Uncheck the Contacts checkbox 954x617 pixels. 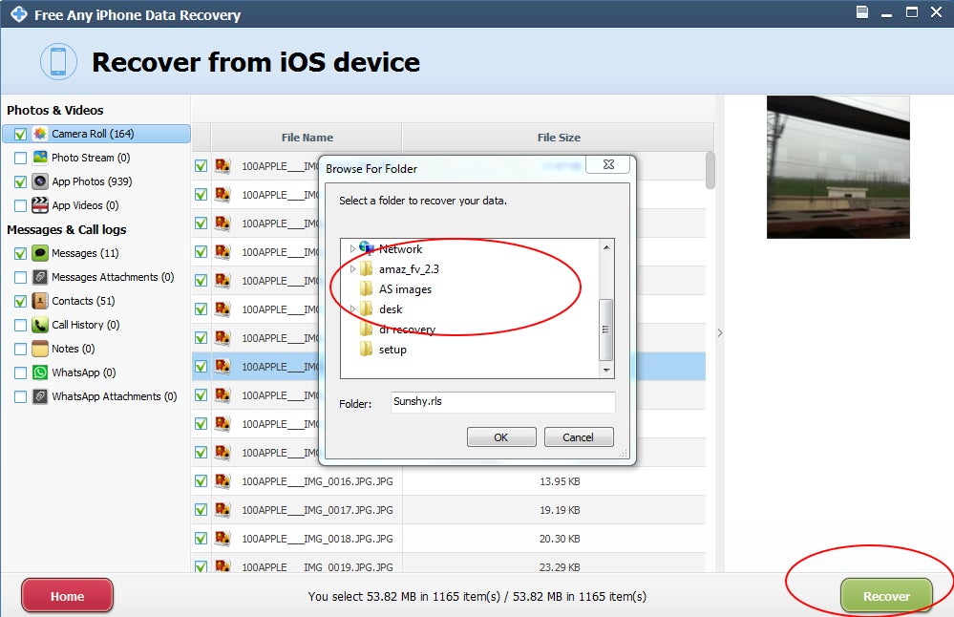pyautogui.click(x=20, y=301)
